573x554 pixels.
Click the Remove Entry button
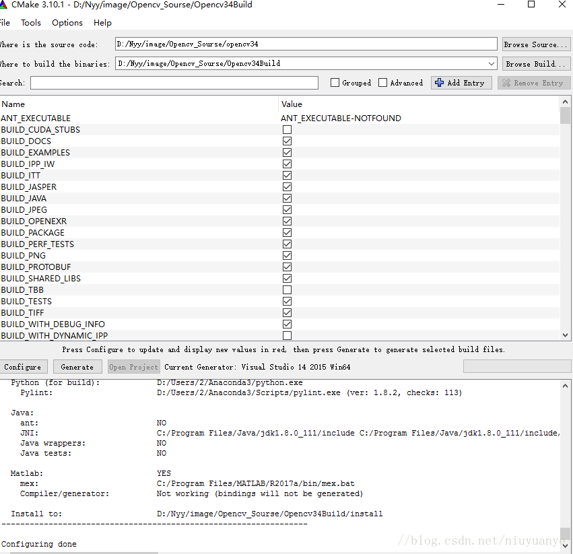[534, 83]
